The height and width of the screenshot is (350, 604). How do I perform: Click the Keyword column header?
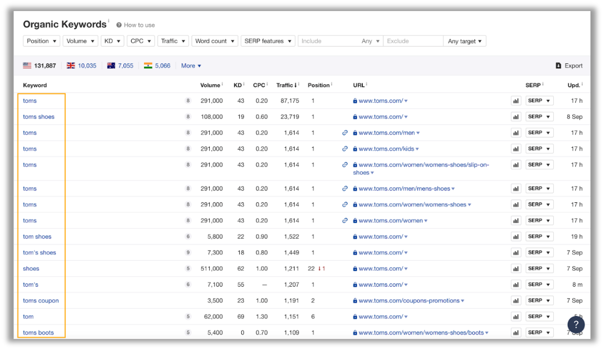click(x=35, y=85)
